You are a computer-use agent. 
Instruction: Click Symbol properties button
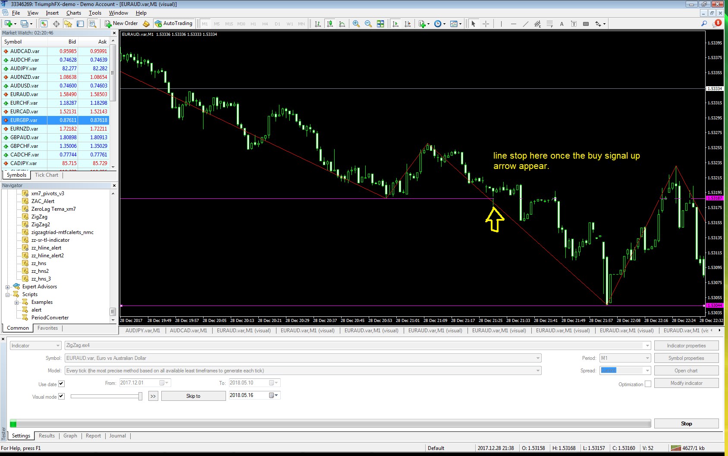[x=686, y=358]
